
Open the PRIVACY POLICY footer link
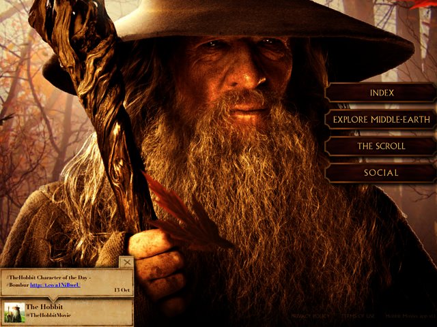pos(310,316)
